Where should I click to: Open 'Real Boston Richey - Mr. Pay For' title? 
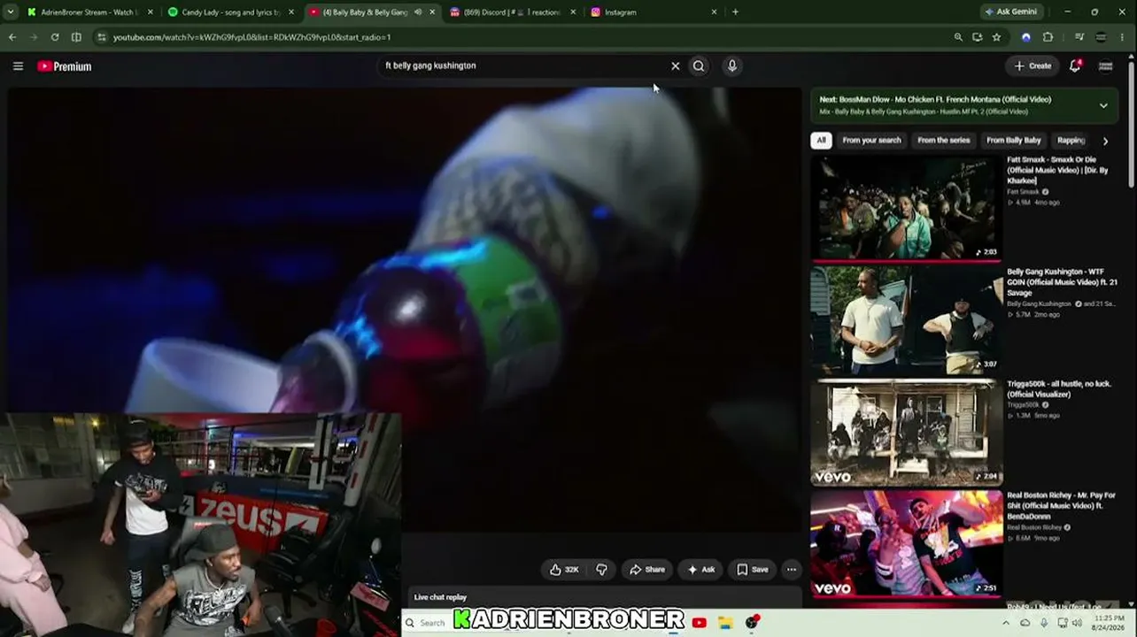tap(1061, 505)
